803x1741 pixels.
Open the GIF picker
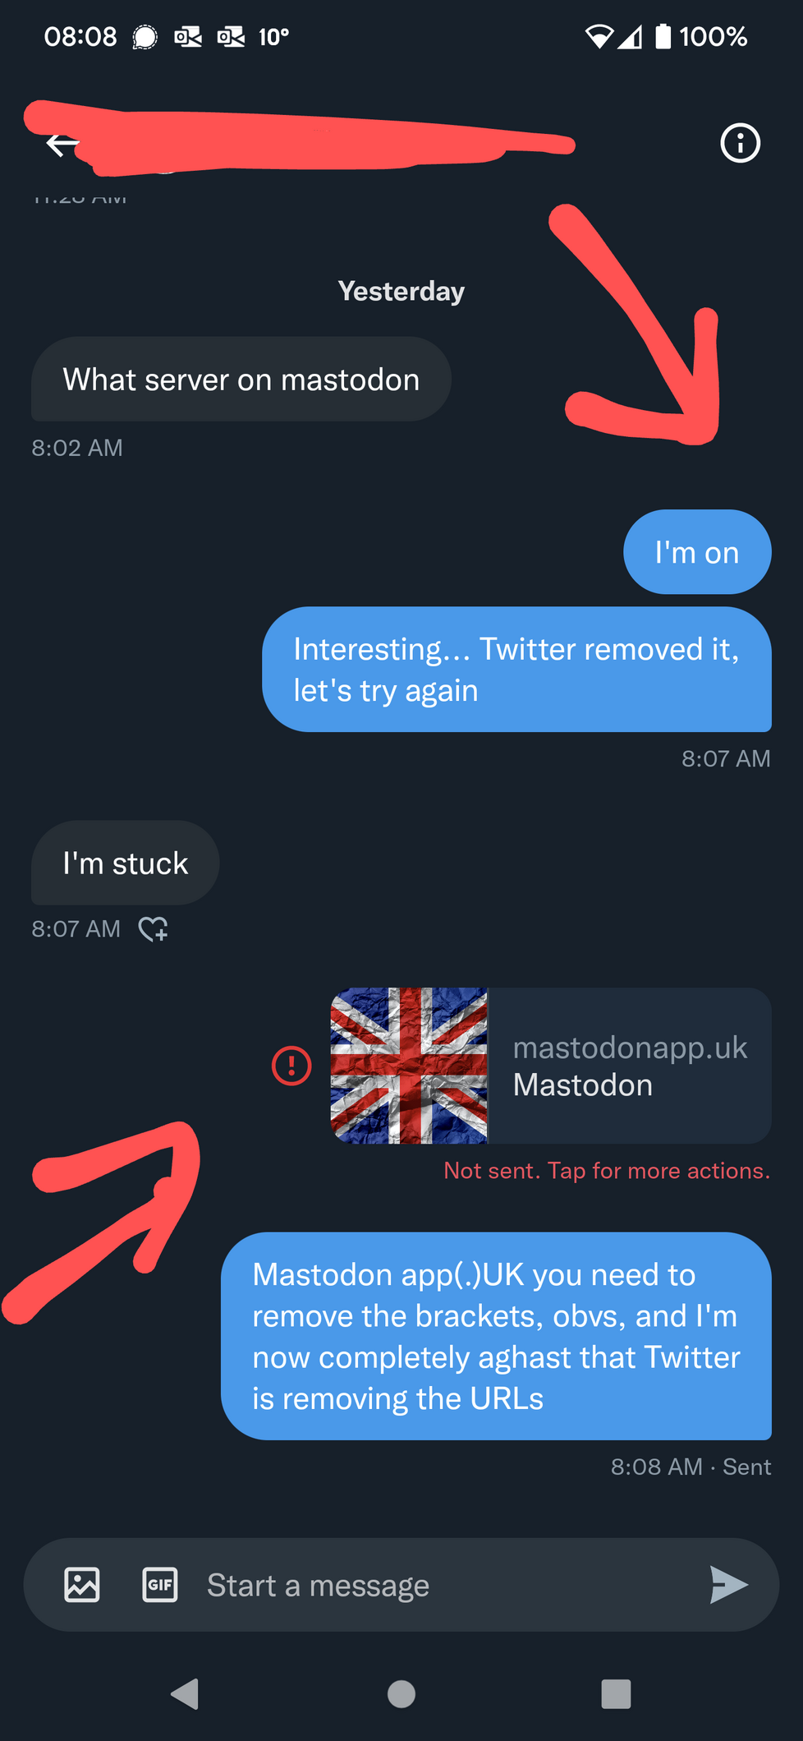point(160,1585)
